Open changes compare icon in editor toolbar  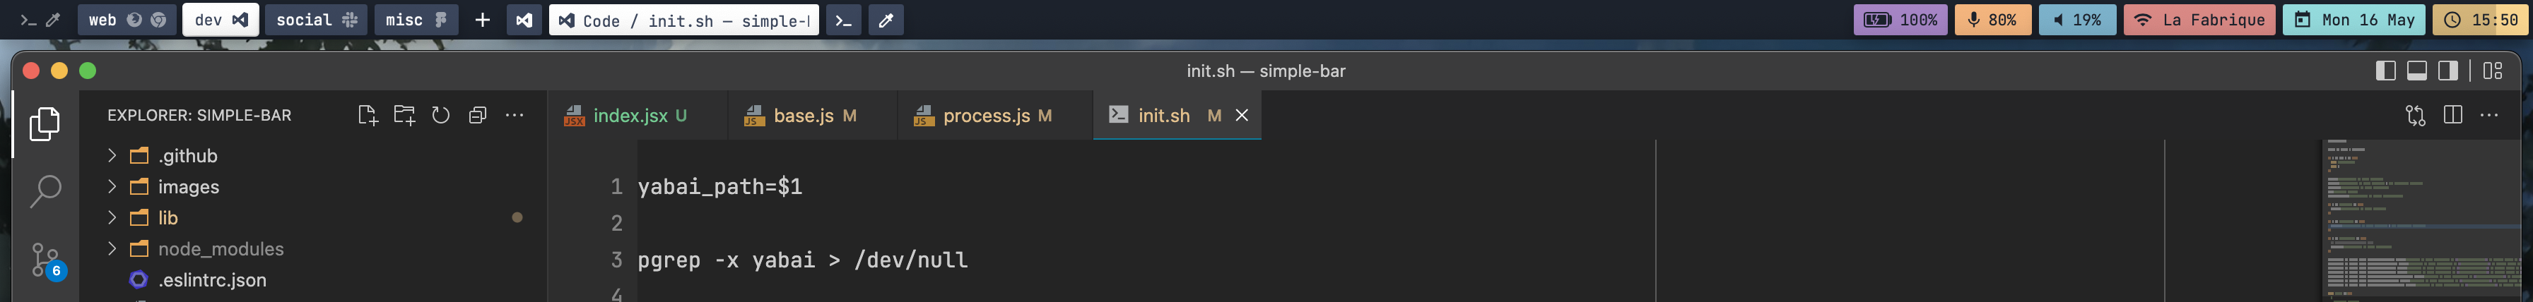tap(2415, 116)
